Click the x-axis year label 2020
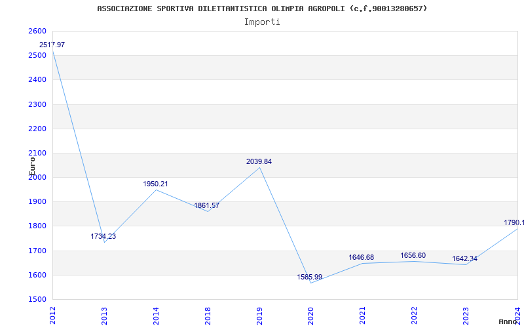The height and width of the screenshot is (328, 524). tap(310, 316)
